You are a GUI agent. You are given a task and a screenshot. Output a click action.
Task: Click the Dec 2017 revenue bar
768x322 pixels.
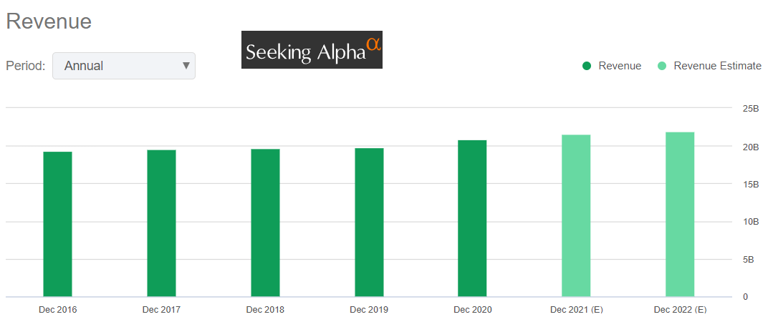[161, 223]
